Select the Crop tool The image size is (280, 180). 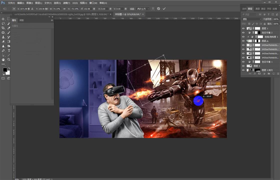(x=3, y=28)
